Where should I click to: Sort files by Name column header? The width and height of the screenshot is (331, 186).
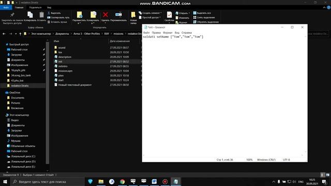pos(56,41)
